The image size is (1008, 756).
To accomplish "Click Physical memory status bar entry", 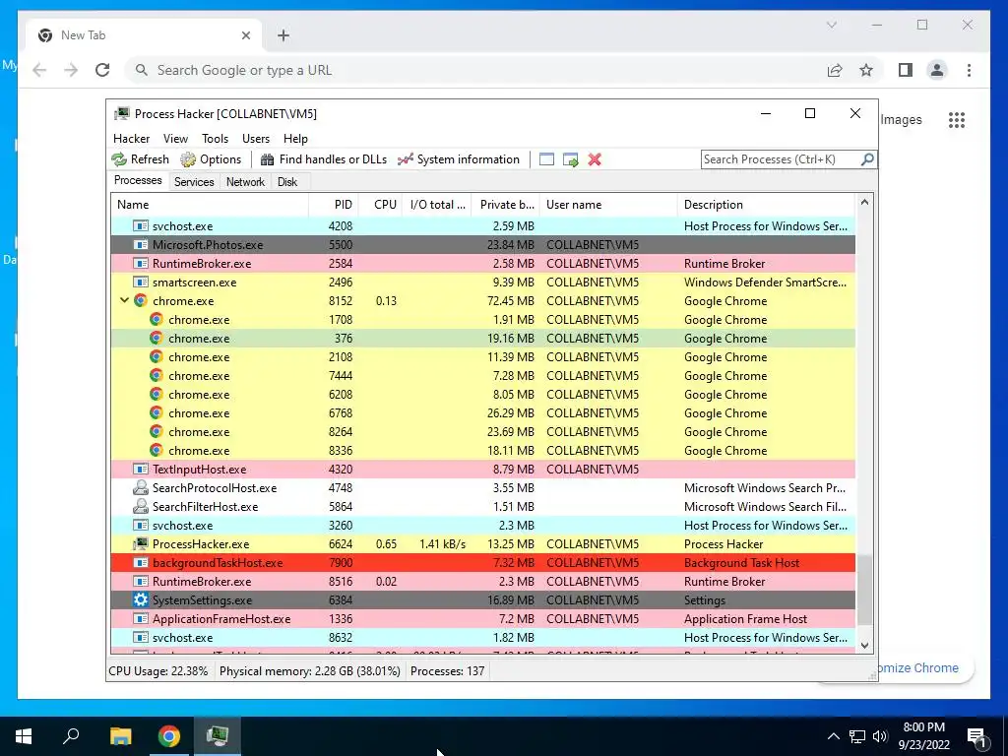I will pyautogui.click(x=310, y=671).
